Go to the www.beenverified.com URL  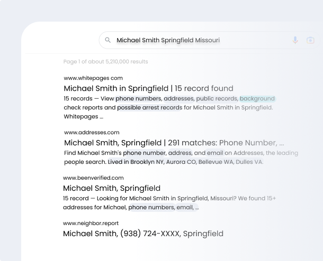pyautogui.click(x=93, y=178)
